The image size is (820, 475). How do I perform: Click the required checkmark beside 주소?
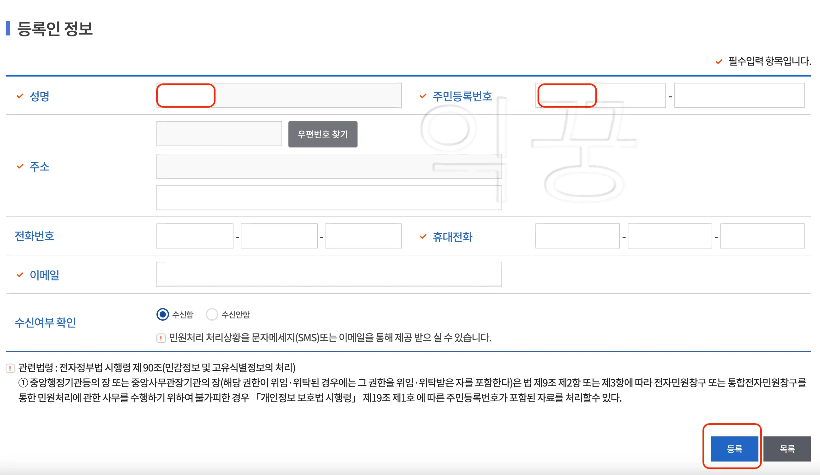[20, 166]
